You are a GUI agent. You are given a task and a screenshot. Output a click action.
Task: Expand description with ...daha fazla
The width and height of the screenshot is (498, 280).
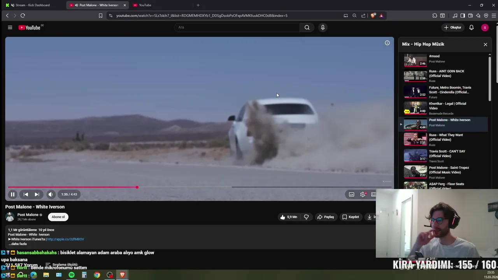pos(18,244)
